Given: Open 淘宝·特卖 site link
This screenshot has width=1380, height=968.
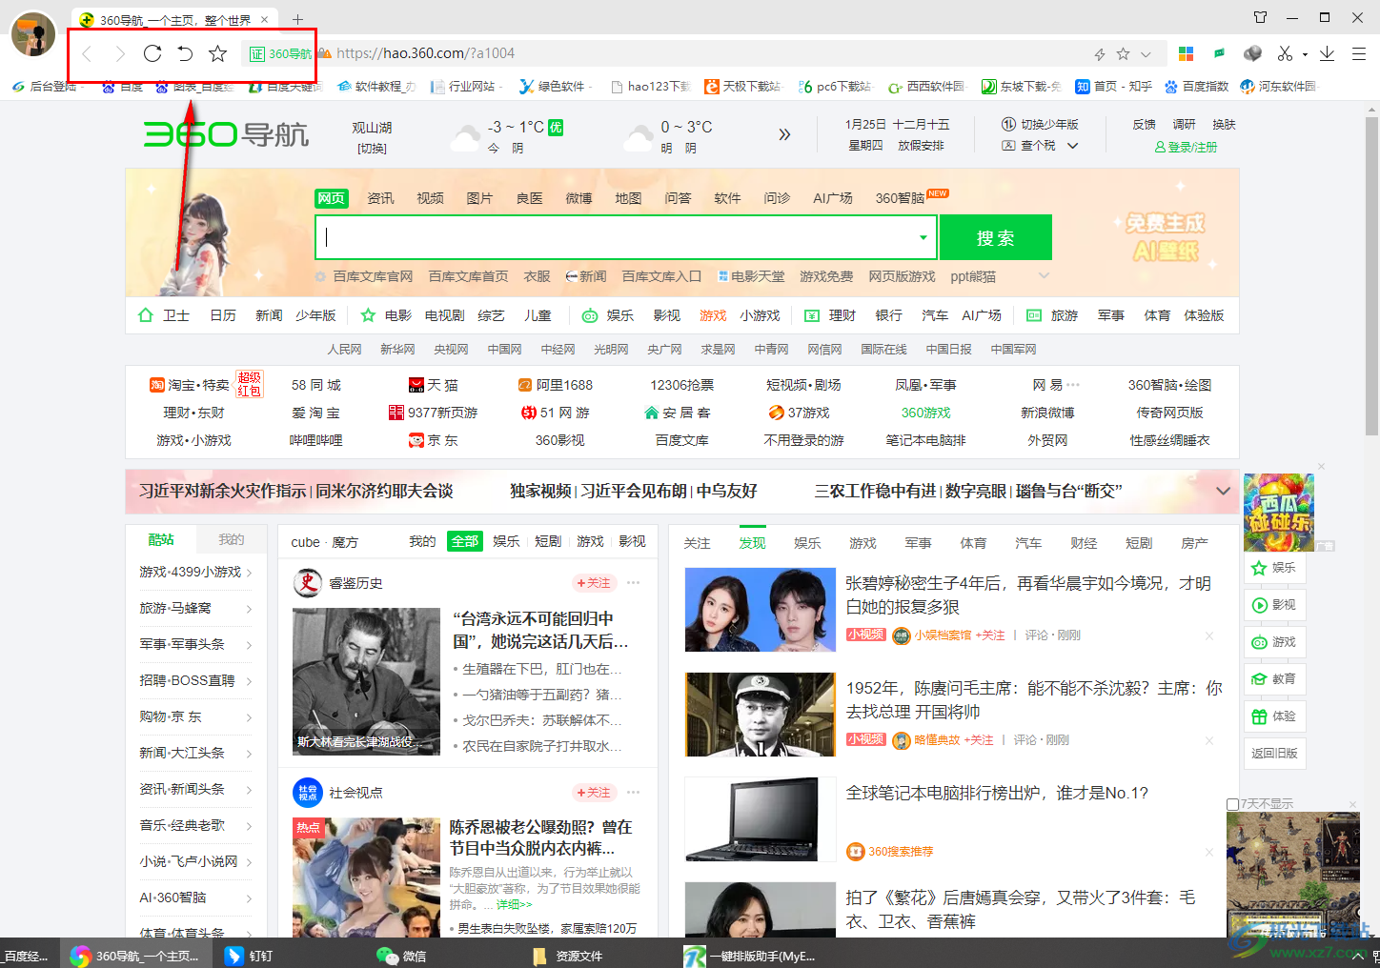Looking at the screenshot, I should tap(190, 385).
